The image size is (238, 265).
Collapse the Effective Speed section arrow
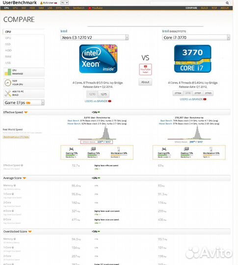pyautogui.click(x=26, y=112)
